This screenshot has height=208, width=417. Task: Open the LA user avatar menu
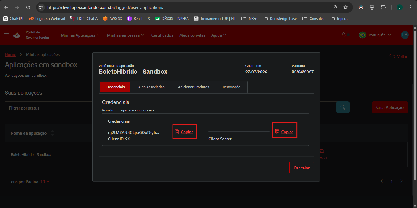tap(405, 35)
